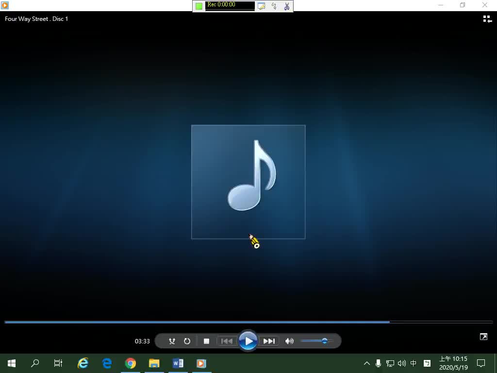Turn shuffle on in player controls
Image resolution: width=497 pixels, height=373 pixels.
tap(172, 341)
